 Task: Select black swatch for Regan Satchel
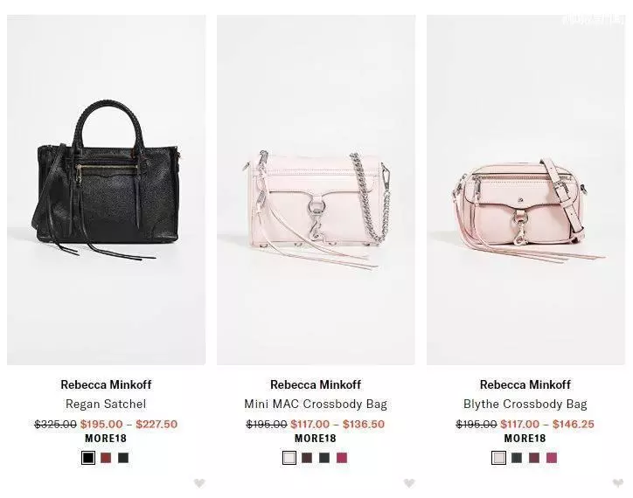(88, 458)
